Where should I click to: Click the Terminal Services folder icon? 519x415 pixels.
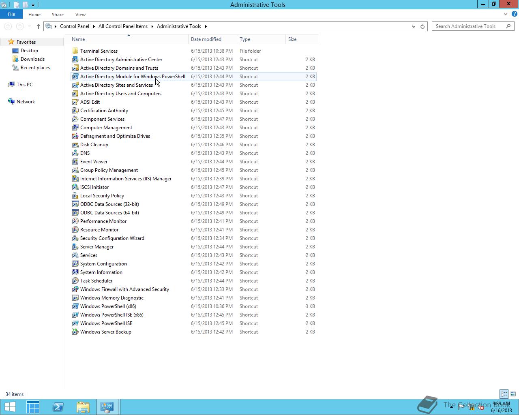[75, 51]
